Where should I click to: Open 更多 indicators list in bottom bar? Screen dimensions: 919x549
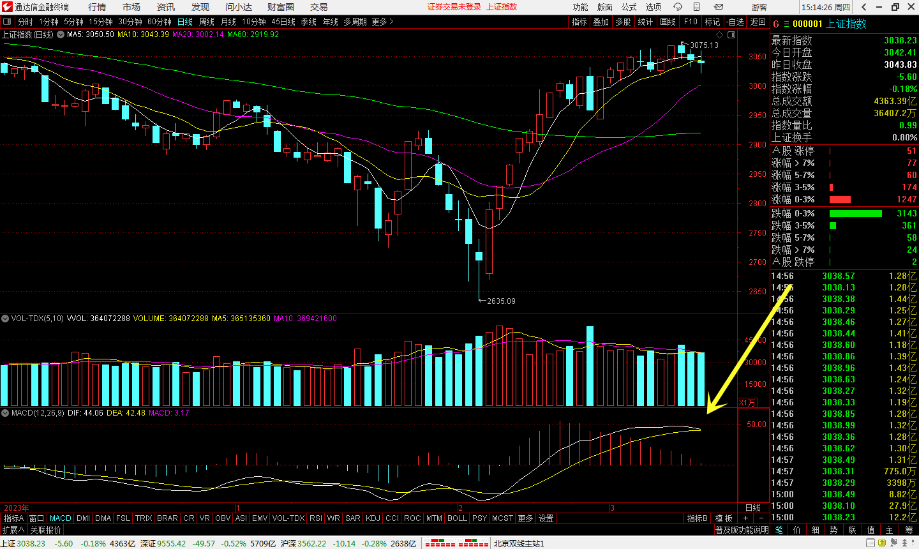tap(525, 518)
